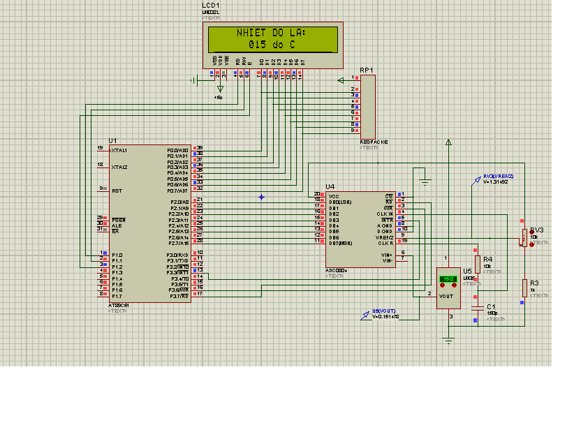Increase RV3 potentiometer with its up-arrow actuator
Image resolution: width=581 pixels, height=439 pixels.
pyautogui.click(x=531, y=232)
